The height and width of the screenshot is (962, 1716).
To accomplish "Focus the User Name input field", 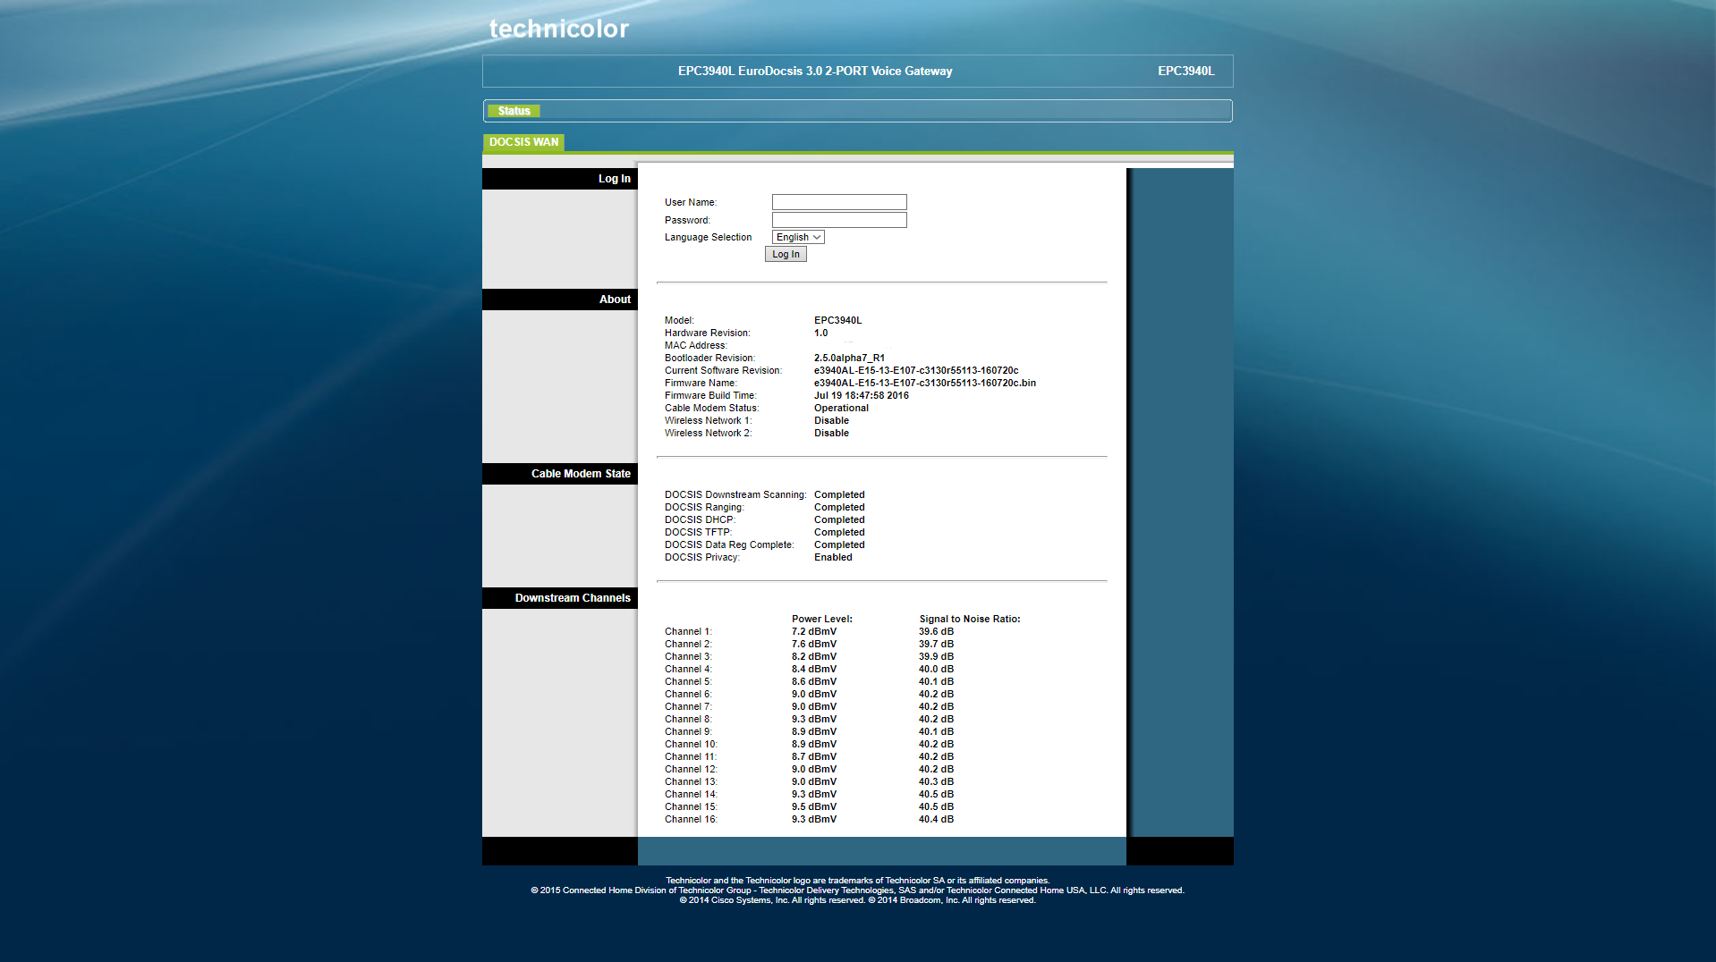I will tap(839, 202).
